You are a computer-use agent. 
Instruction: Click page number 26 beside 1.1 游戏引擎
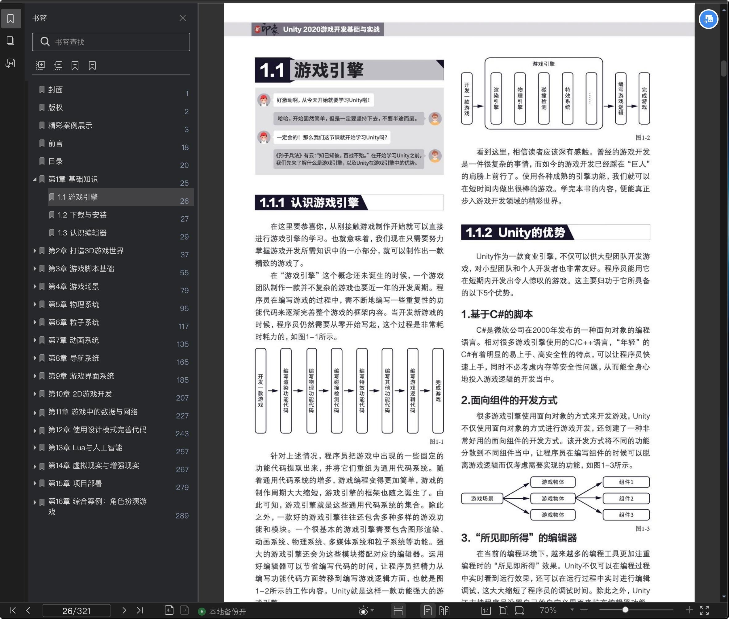click(184, 201)
